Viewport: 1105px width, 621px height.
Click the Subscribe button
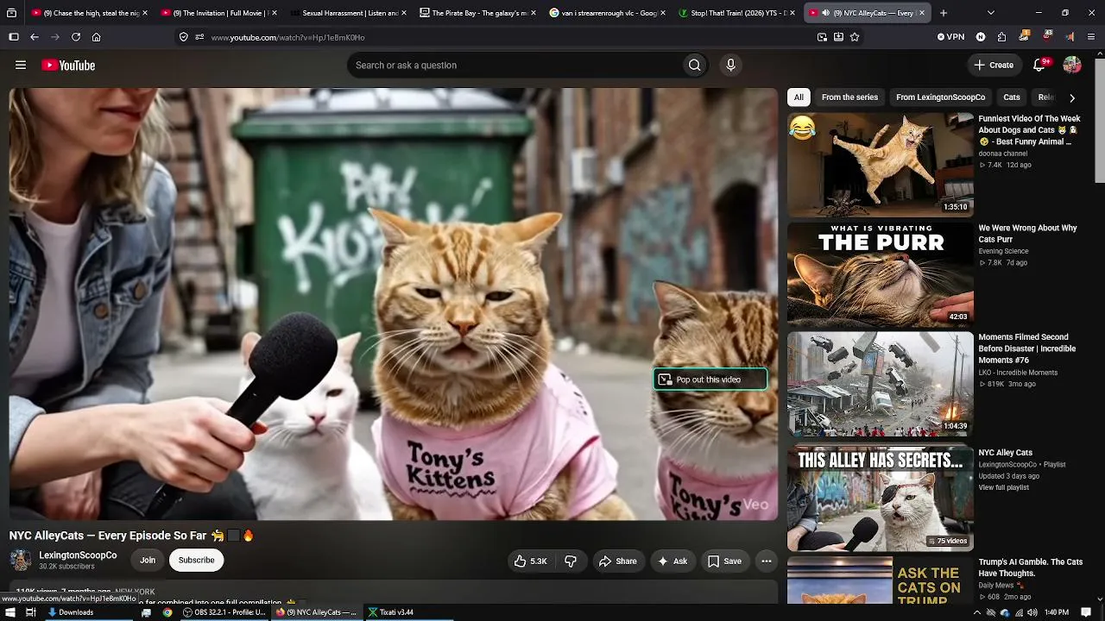point(197,561)
